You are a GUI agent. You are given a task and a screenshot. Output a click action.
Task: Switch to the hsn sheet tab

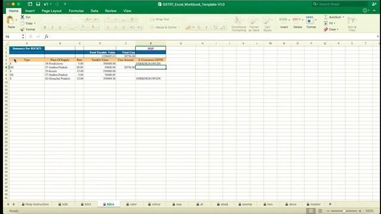(x=268, y=204)
